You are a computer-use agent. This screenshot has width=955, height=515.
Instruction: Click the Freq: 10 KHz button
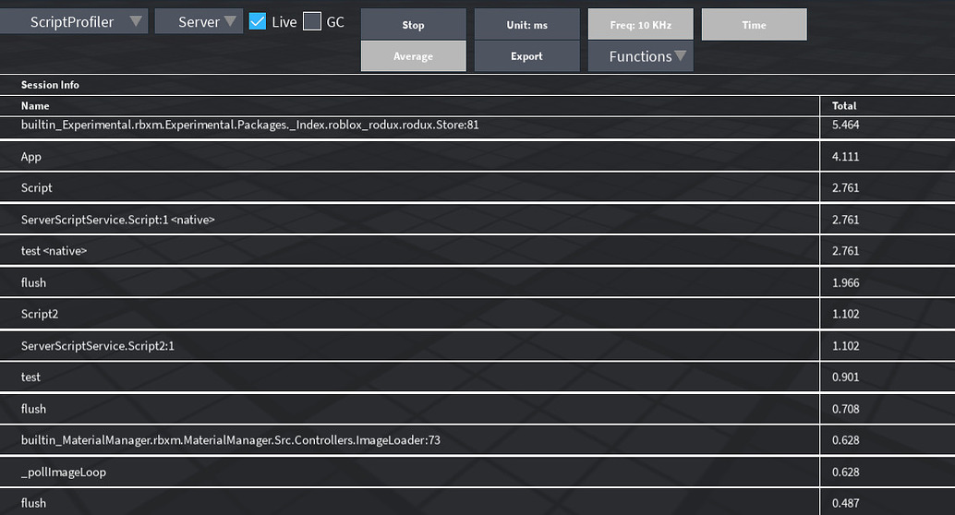click(640, 25)
